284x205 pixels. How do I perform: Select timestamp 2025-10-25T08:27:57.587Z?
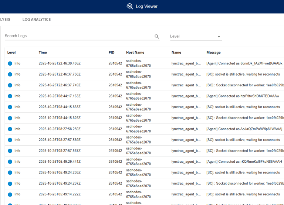point(60,151)
